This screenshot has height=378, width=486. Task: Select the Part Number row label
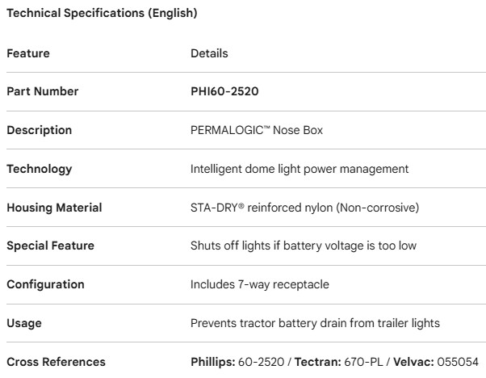point(43,91)
